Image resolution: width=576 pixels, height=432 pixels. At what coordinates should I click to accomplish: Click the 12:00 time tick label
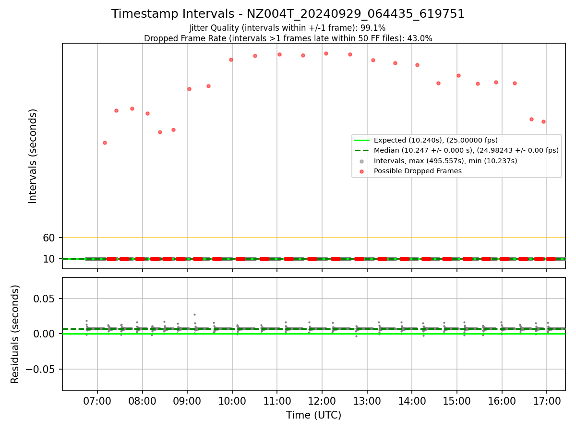[x=322, y=401]
